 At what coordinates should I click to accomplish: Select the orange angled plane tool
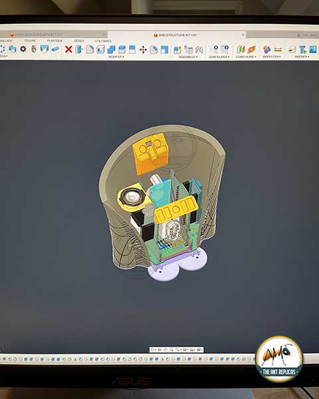tap(251, 49)
